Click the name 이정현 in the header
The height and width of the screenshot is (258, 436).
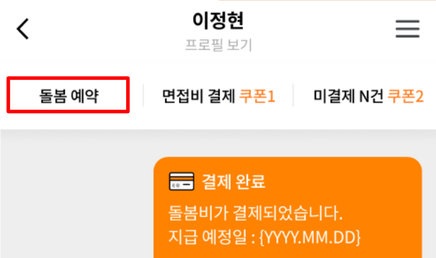coord(218,21)
